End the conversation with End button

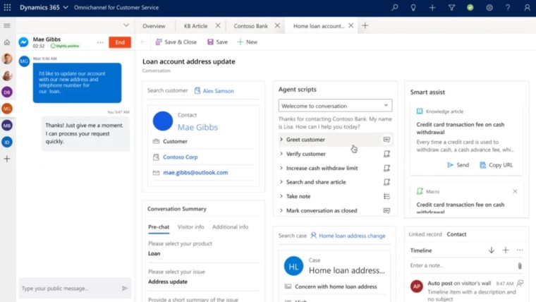tap(120, 42)
